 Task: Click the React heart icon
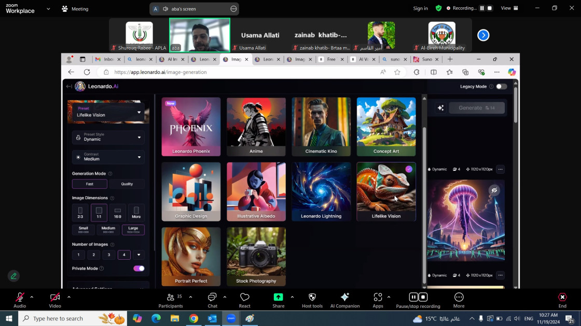point(245,300)
